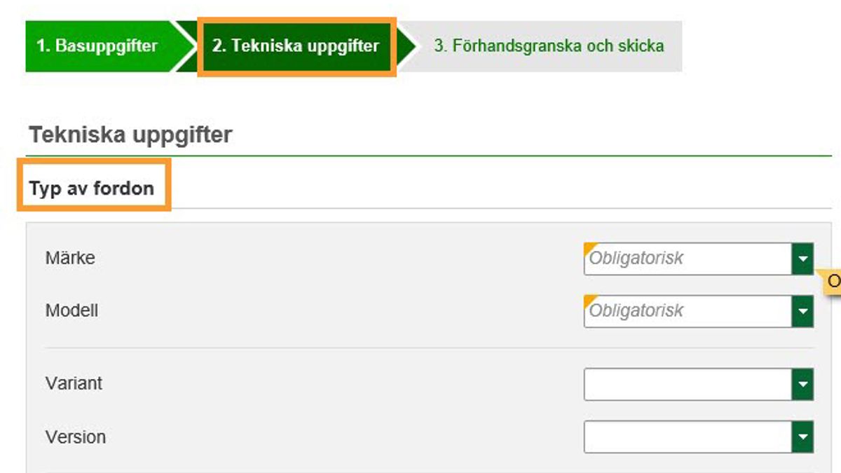Expand the Variant dropdown list

point(802,384)
